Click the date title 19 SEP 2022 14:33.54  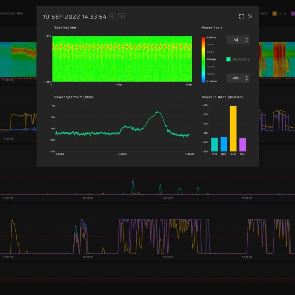point(75,17)
